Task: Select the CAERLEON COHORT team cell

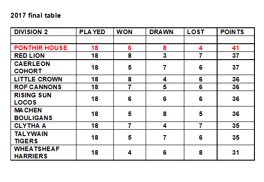Action: point(43,67)
